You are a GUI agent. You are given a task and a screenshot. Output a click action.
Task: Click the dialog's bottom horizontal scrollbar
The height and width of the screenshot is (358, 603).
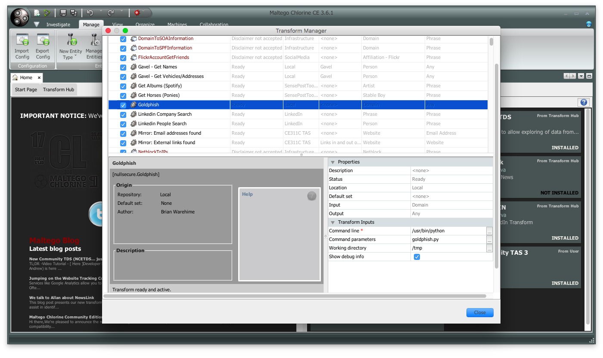295,296
